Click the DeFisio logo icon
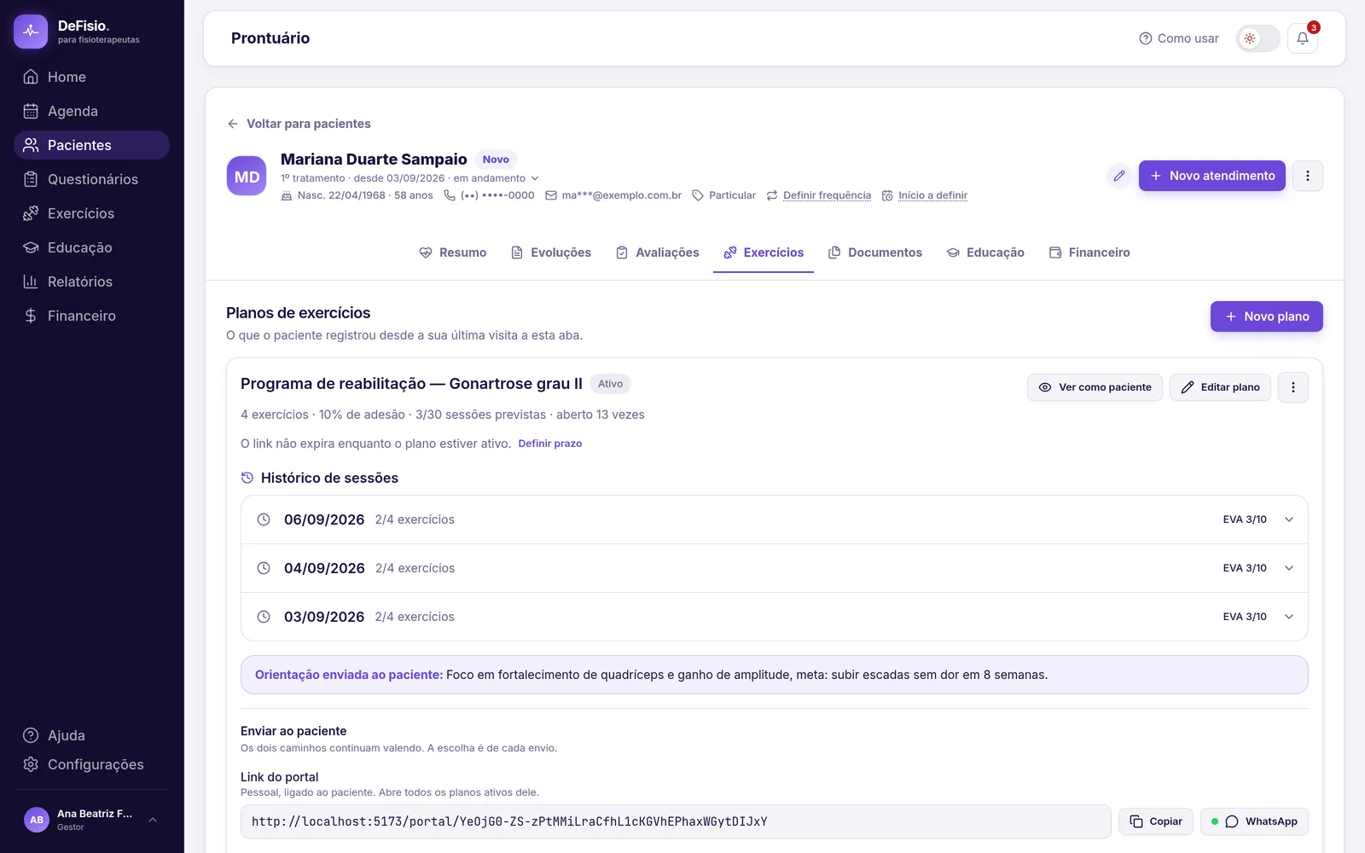Screen dimensions: 1365x853 pos(31,32)
